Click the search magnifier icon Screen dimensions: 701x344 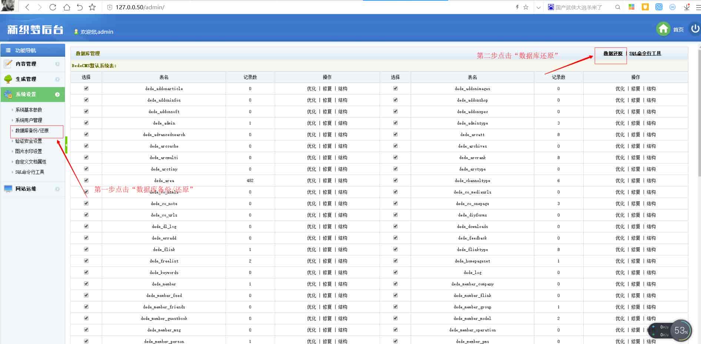coord(617,7)
